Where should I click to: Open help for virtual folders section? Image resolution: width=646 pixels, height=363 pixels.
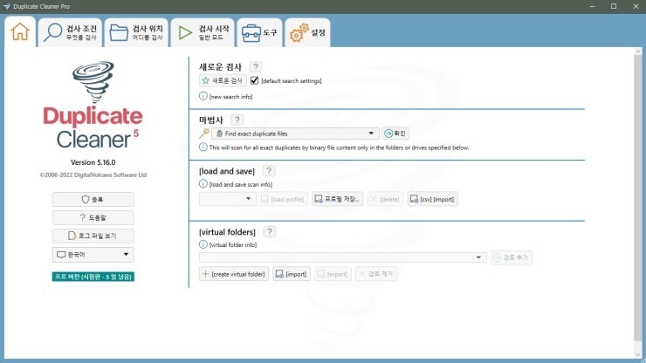(x=270, y=231)
